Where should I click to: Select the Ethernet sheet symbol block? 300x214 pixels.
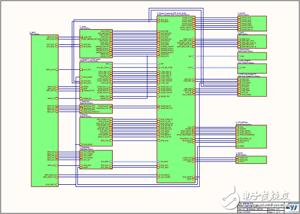(x=96, y=132)
